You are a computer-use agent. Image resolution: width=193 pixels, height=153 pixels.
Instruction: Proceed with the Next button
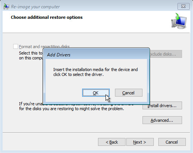(140, 142)
